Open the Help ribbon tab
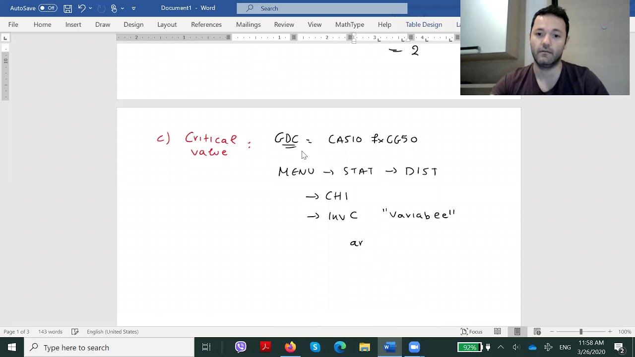 pyautogui.click(x=384, y=24)
